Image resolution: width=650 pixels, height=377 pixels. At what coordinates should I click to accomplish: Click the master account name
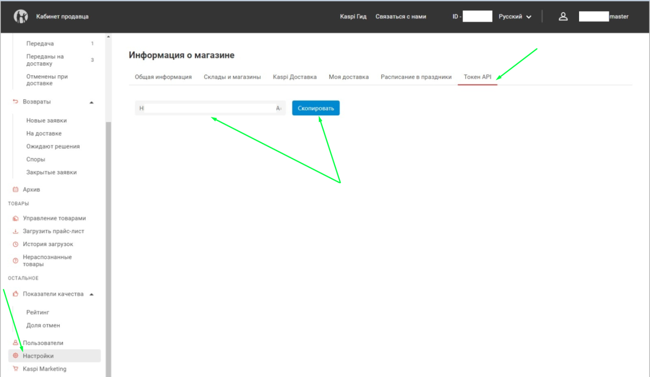point(619,17)
